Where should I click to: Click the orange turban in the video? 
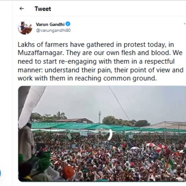coord(69,172)
